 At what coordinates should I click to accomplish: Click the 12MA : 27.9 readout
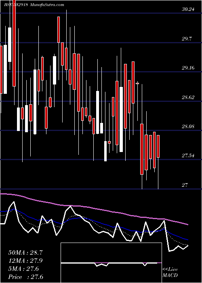(x=25, y=261)
